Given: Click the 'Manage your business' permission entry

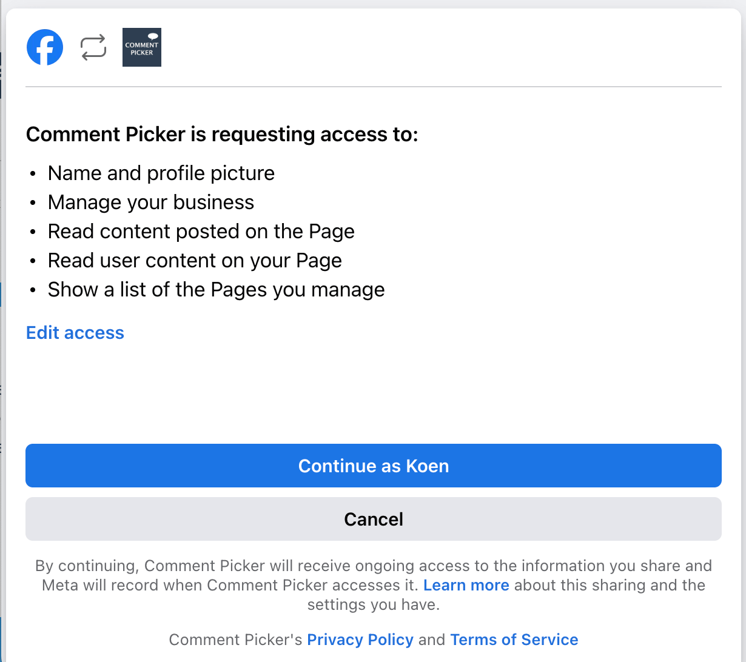Looking at the screenshot, I should coord(150,202).
